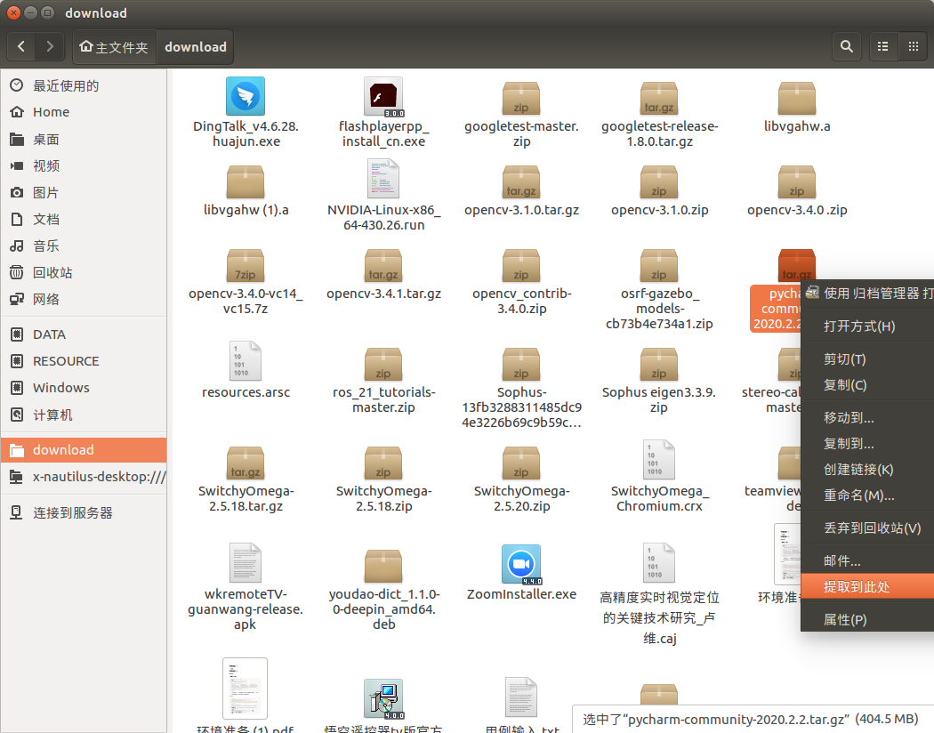Choose 重命名(M)... in context menu
Image resolution: width=934 pixels, height=733 pixels.
click(867, 495)
